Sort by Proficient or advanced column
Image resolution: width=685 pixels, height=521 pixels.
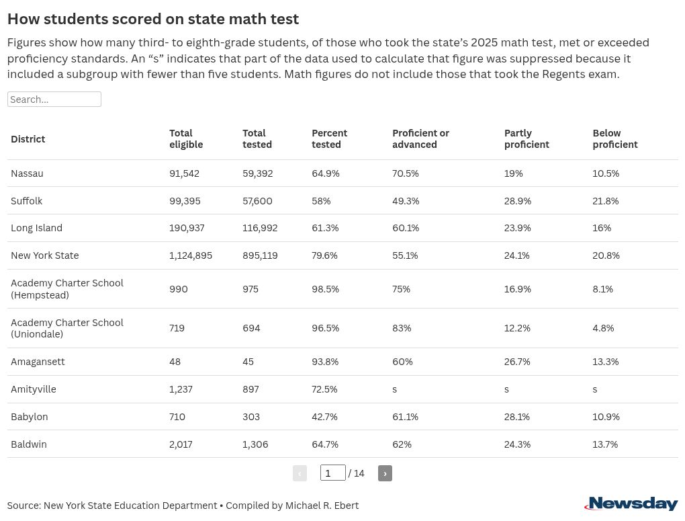pos(421,138)
